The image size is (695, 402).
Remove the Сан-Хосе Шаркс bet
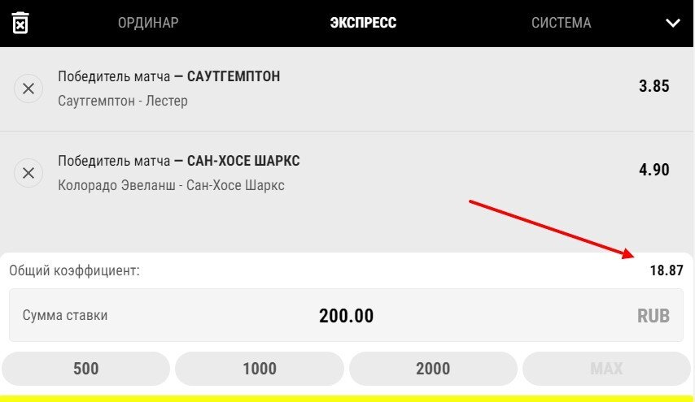click(28, 173)
